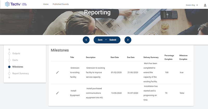Open the Home menu item
This screenshot has height=109, width=208.
46,4
